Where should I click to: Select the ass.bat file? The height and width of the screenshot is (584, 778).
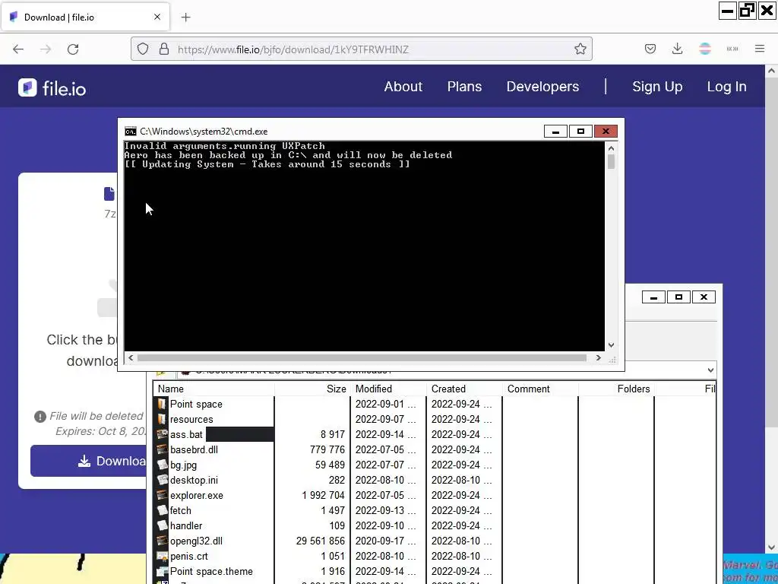[186, 434]
